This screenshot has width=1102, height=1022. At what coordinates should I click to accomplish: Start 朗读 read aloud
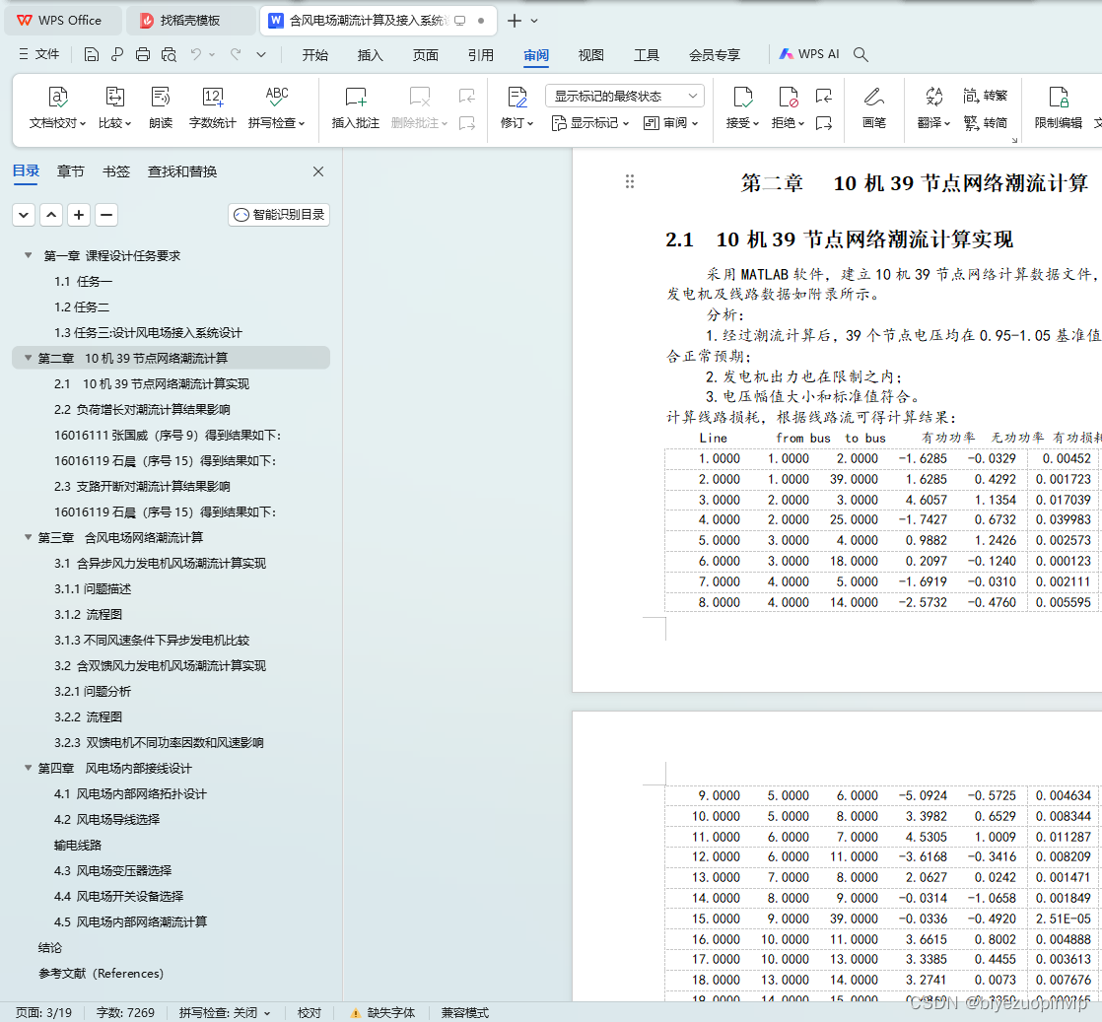(x=161, y=107)
